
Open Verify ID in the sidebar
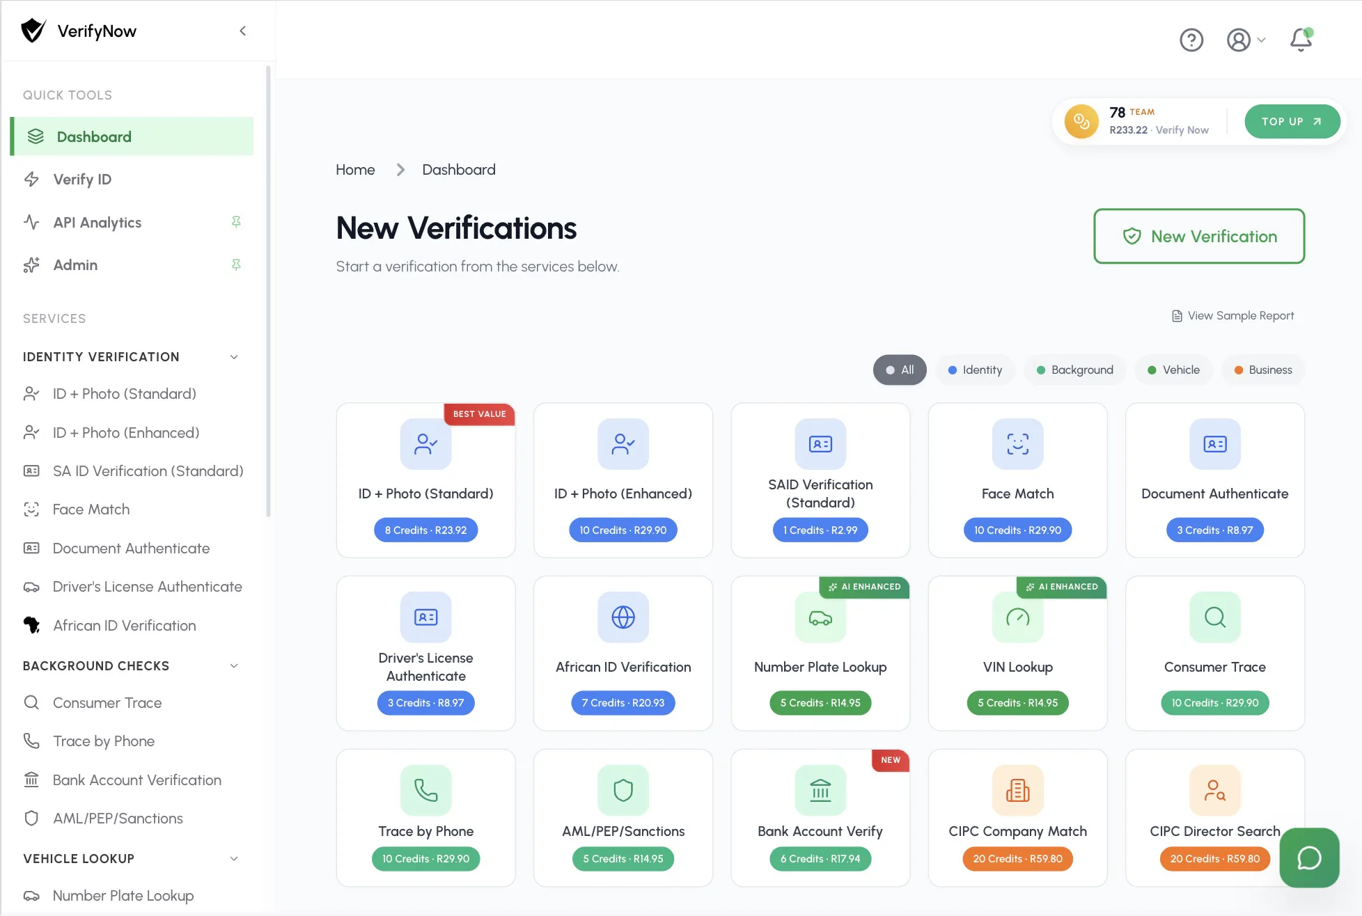132,179
